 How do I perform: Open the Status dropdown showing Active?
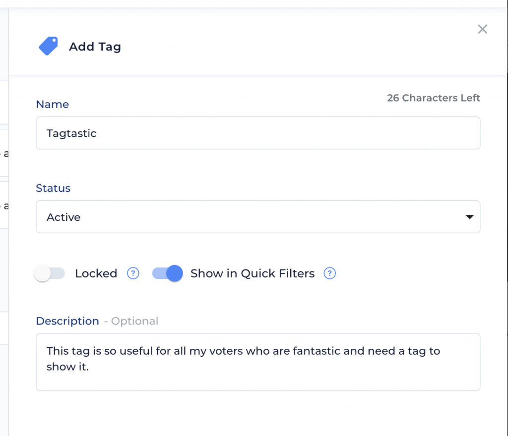click(258, 217)
